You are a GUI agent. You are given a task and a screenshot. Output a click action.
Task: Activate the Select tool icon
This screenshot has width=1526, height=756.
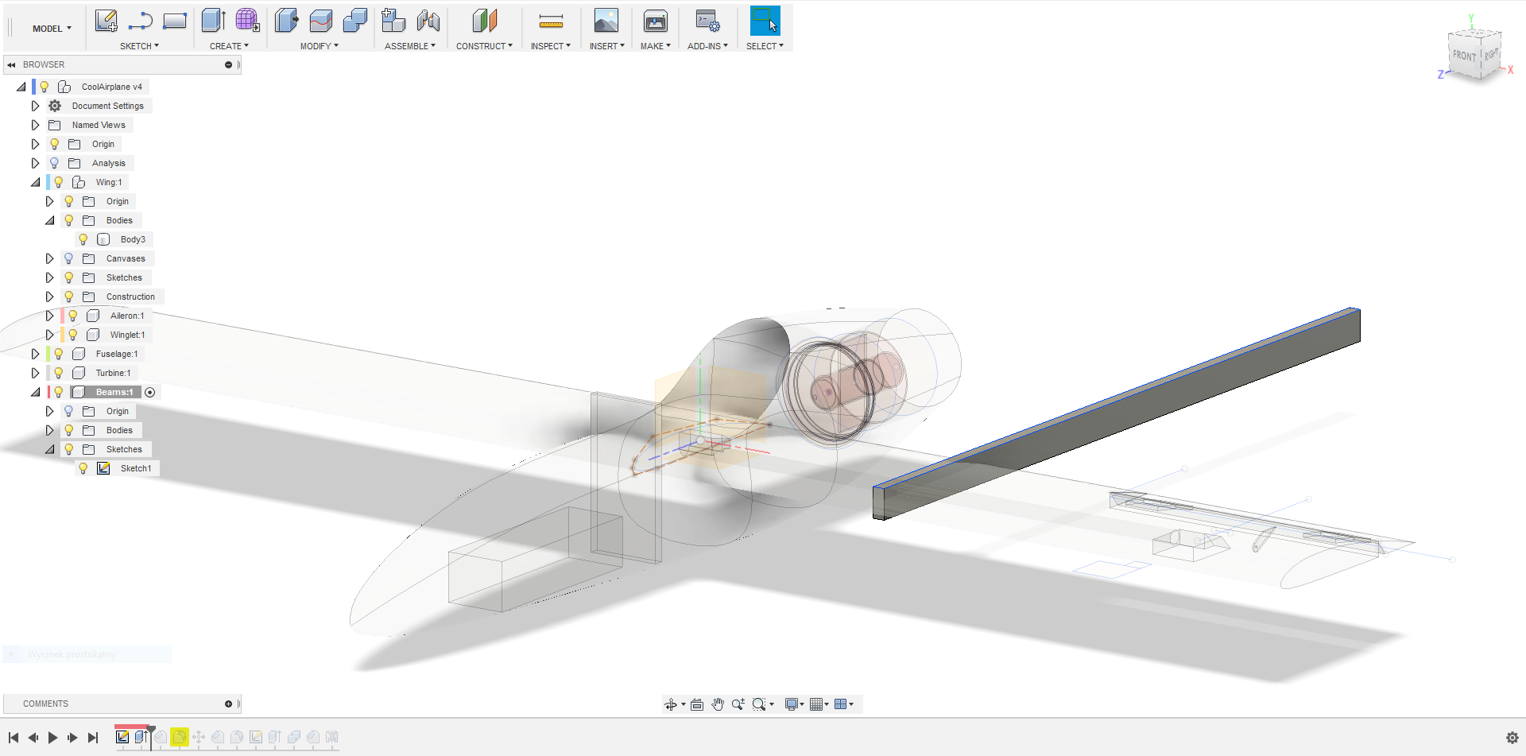765,21
